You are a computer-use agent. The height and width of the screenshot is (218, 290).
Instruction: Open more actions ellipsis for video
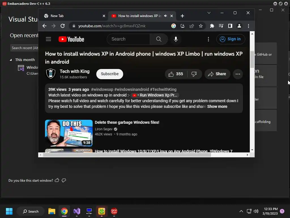pyautogui.click(x=238, y=74)
